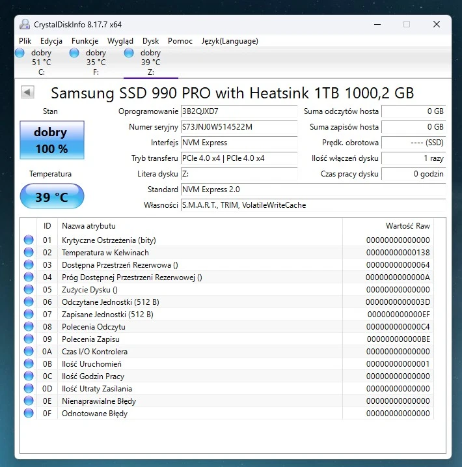Open the Plik menu
The image size is (462, 467).
(25, 41)
